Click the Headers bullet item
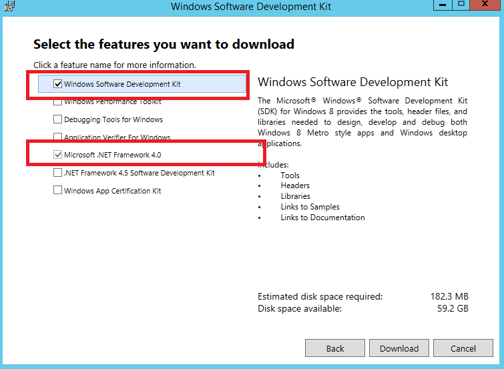Viewport: 504px width, 369px height. click(295, 186)
